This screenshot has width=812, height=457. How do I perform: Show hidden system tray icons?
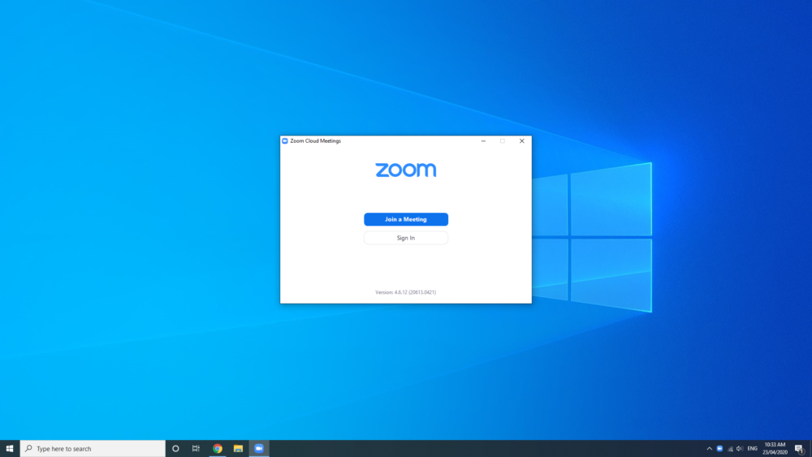tap(710, 449)
